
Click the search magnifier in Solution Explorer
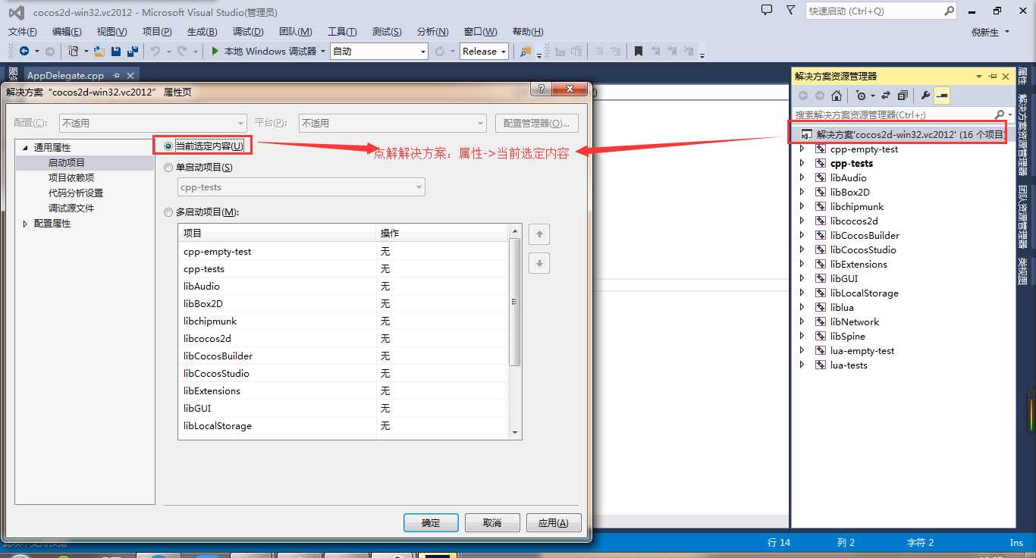point(999,114)
